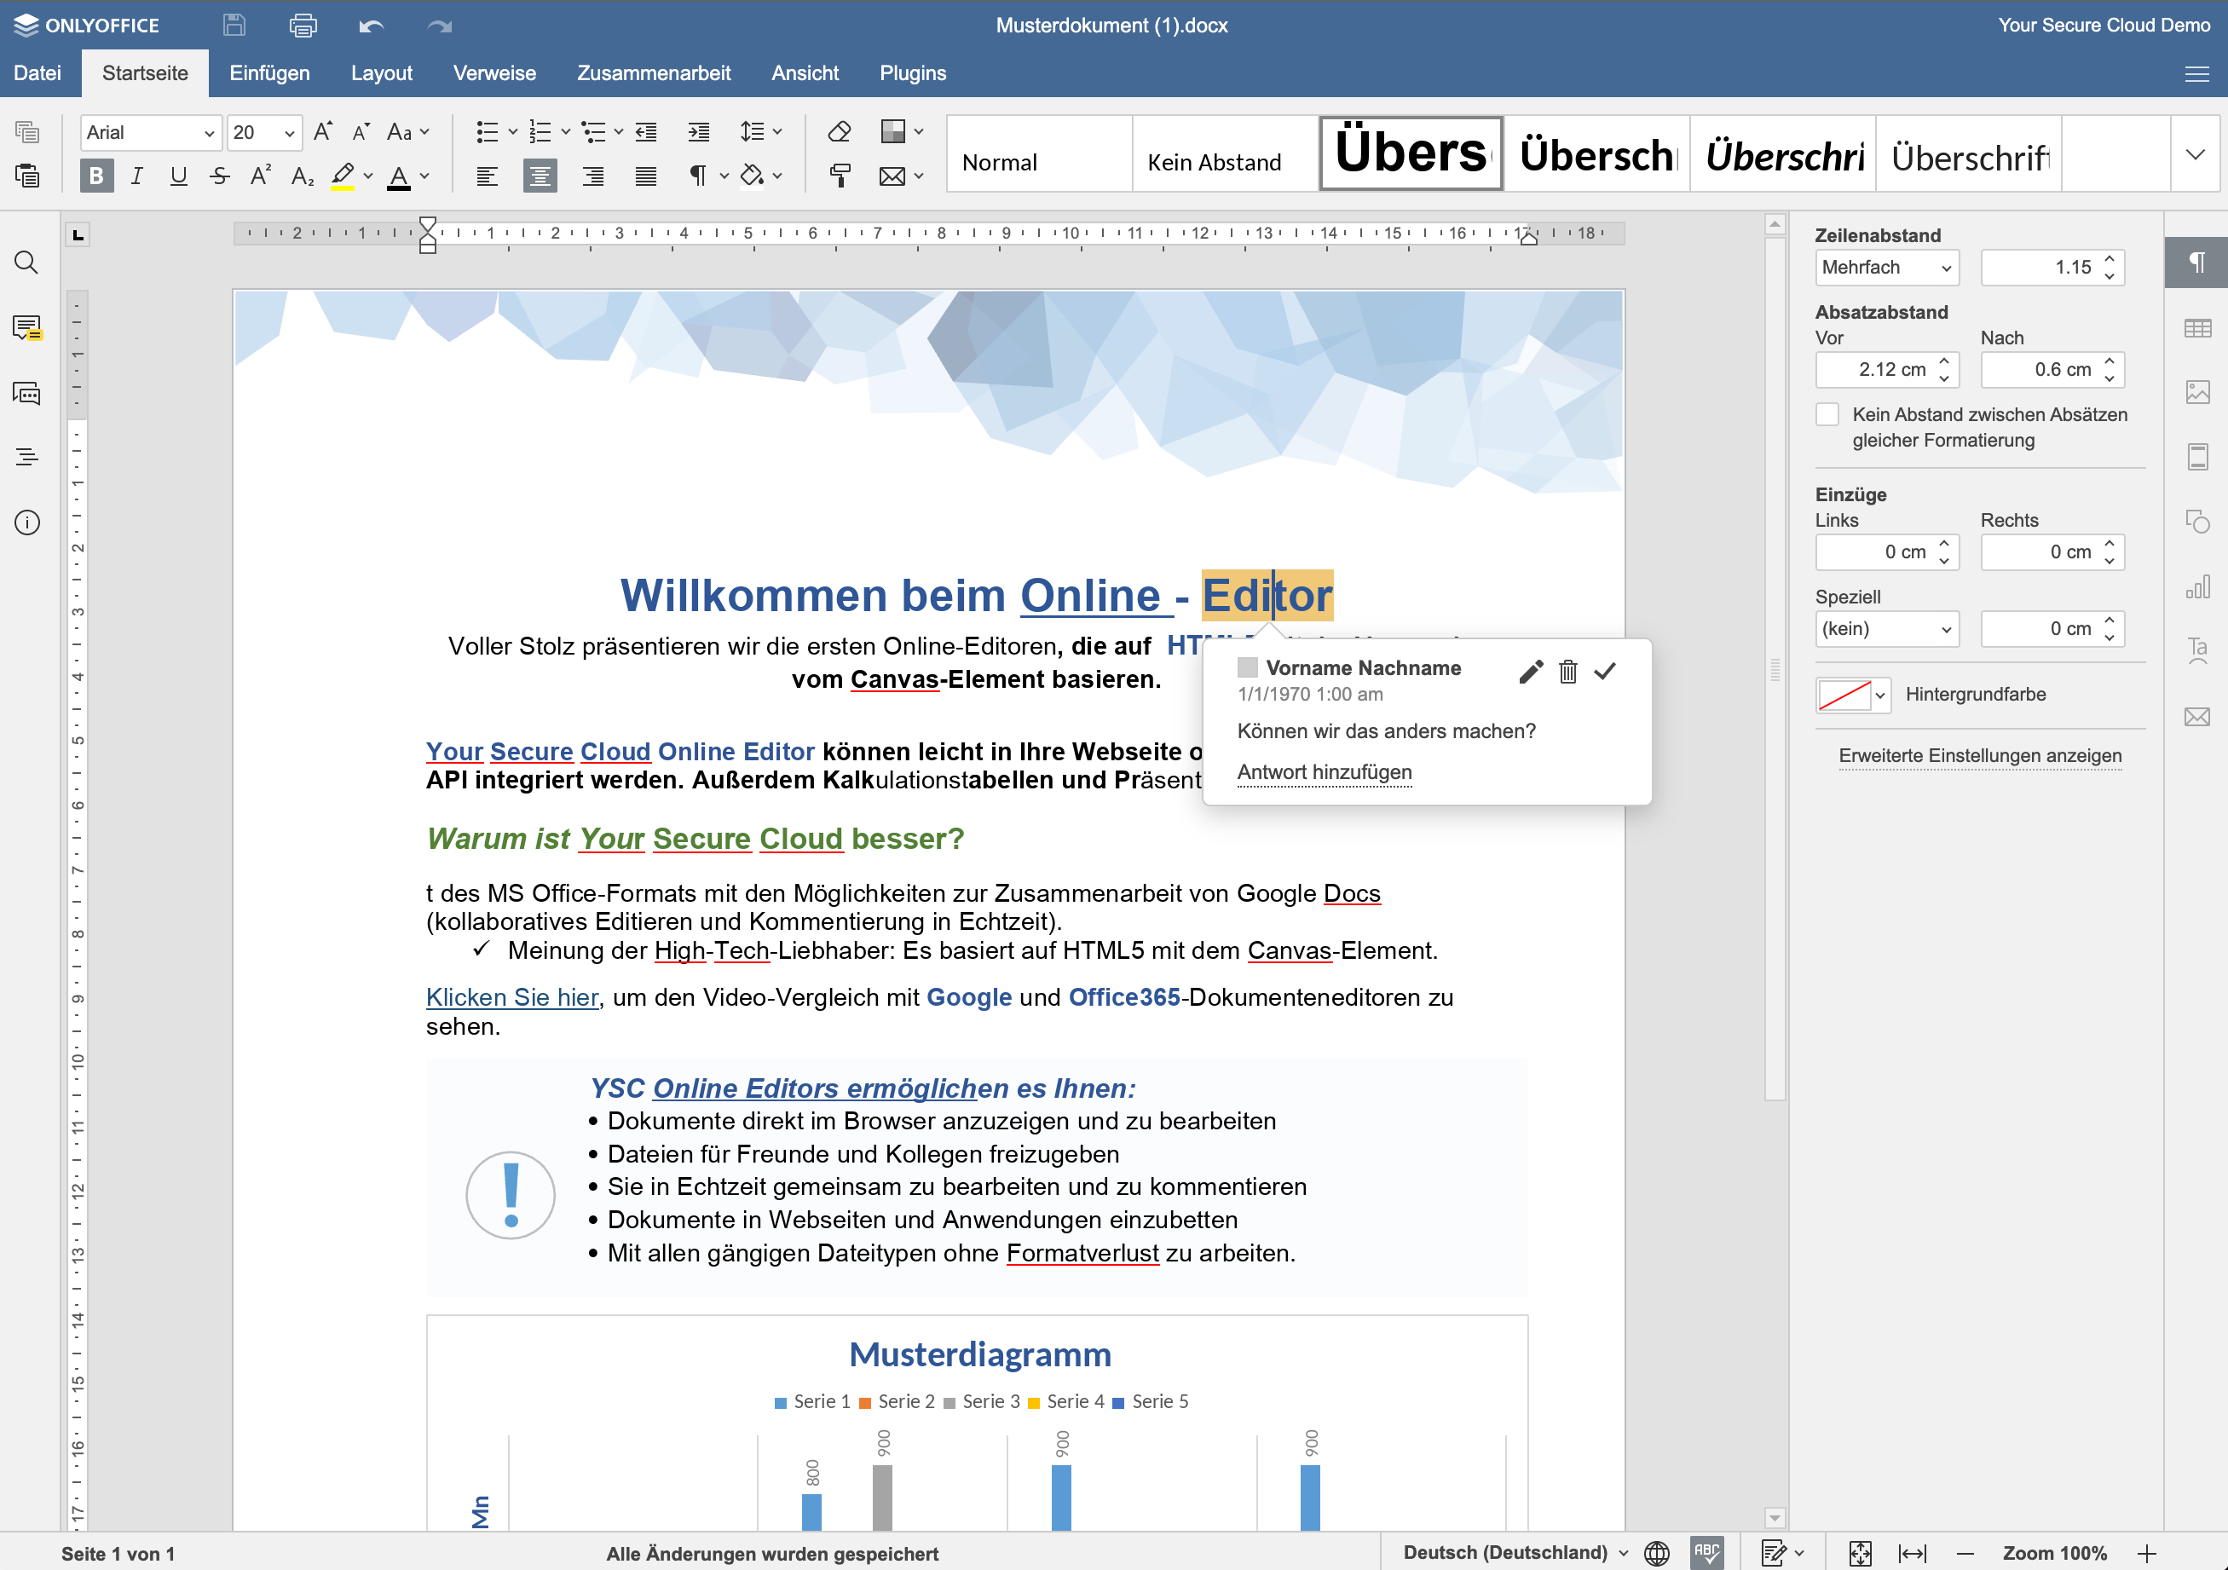Enable no spacing between same-format paragraphs
The image size is (2228, 1570).
click(1827, 414)
